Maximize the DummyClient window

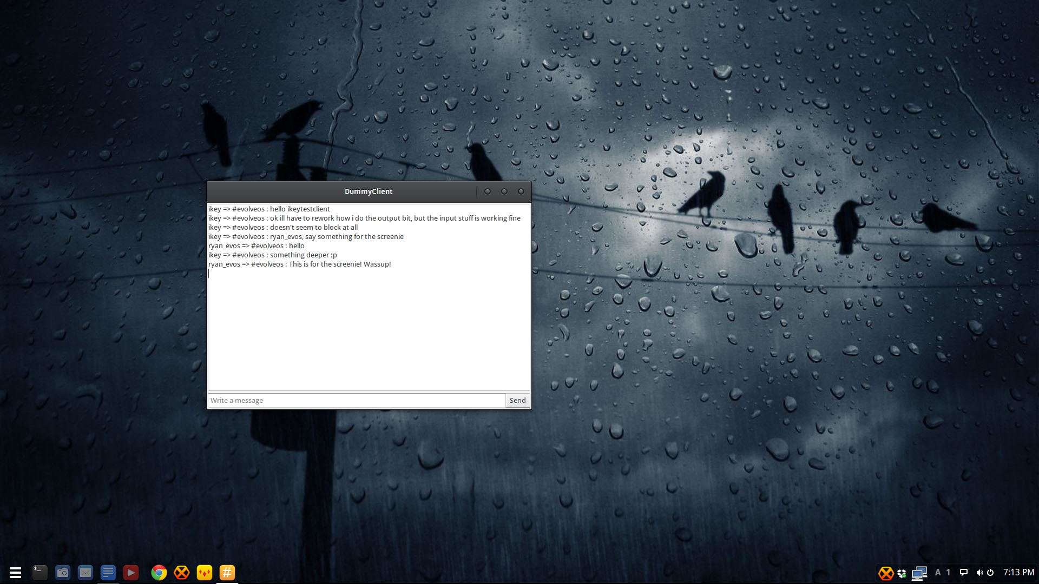(504, 191)
